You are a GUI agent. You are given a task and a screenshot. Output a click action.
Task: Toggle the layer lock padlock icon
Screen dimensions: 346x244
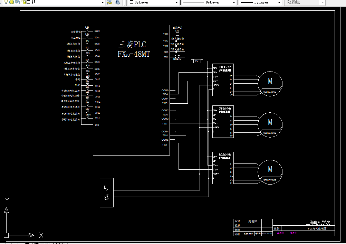23,2
